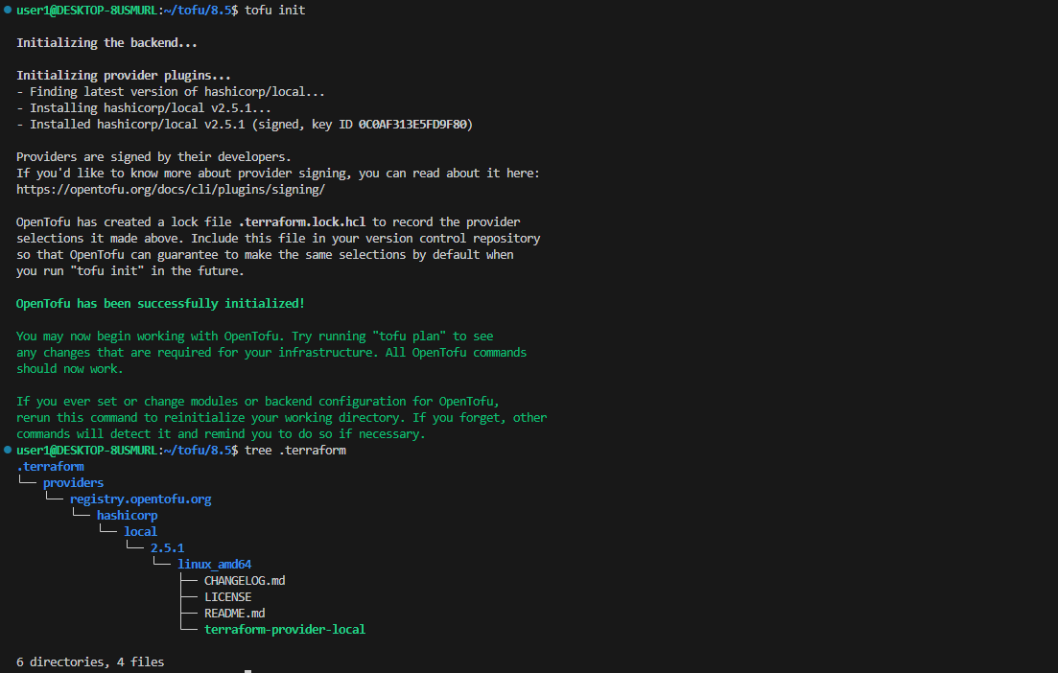The height and width of the screenshot is (673, 1058).
Task: Click the blue command status dot beside tofu init
Action: click(x=8, y=11)
